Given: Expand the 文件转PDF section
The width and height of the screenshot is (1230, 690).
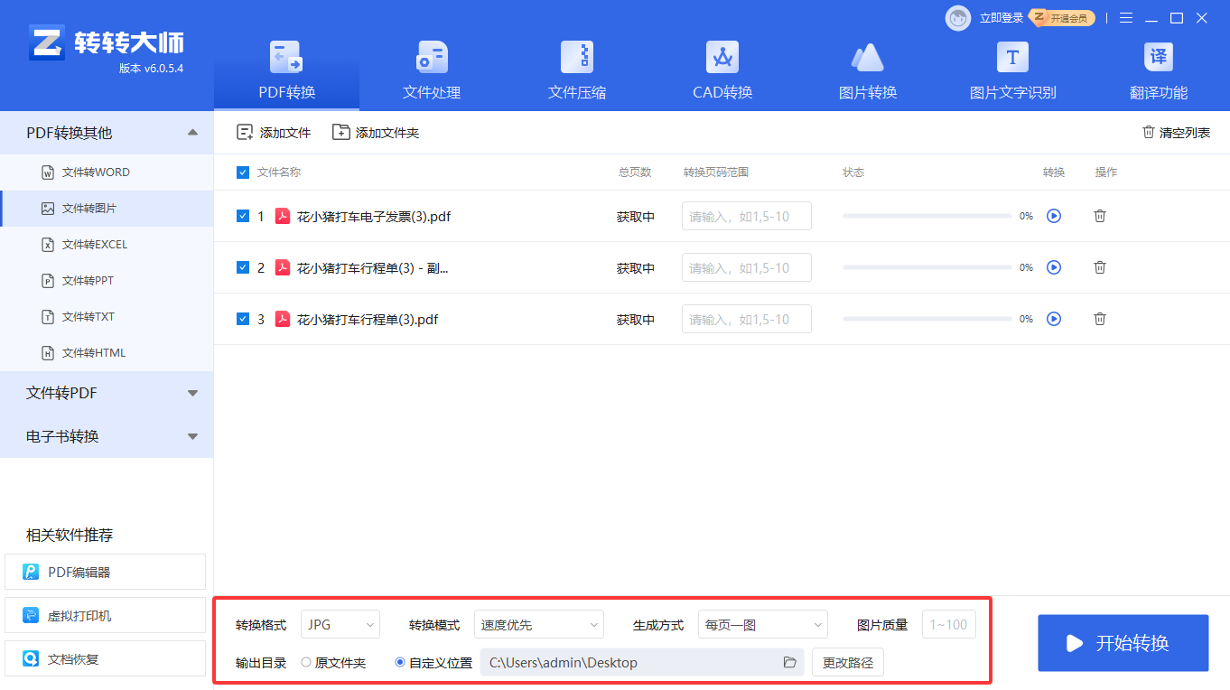Looking at the screenshot, I should pyautogui.click(x=107, y=393).
